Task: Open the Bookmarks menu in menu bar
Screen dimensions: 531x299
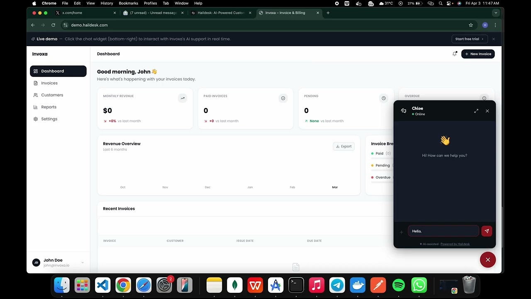Action: tap(129, 3)
